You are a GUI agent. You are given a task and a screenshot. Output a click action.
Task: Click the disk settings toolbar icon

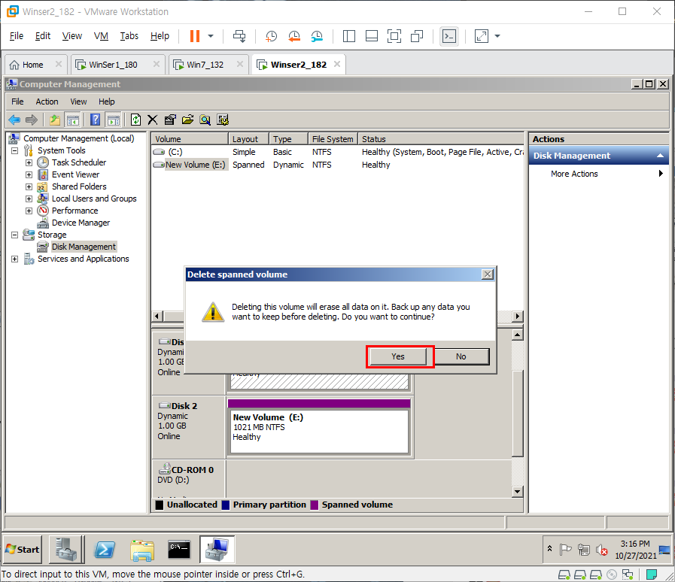point(223,120)
